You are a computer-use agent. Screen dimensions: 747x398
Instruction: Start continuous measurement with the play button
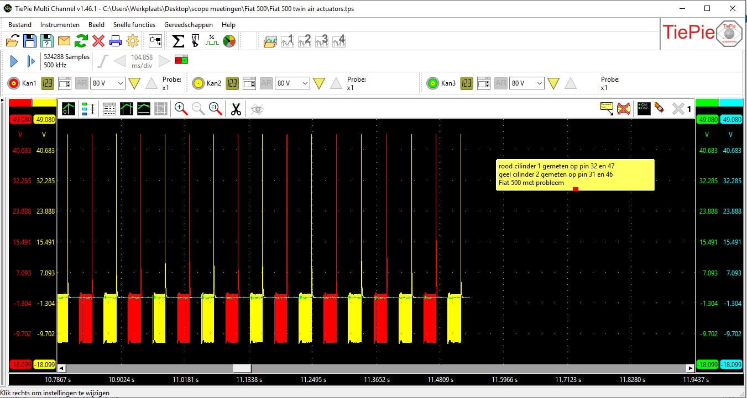(14, 61)
